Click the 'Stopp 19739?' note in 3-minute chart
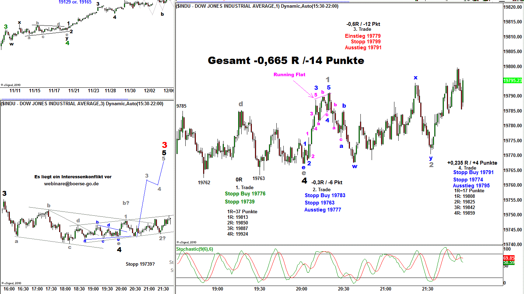 tap(140, 264)
